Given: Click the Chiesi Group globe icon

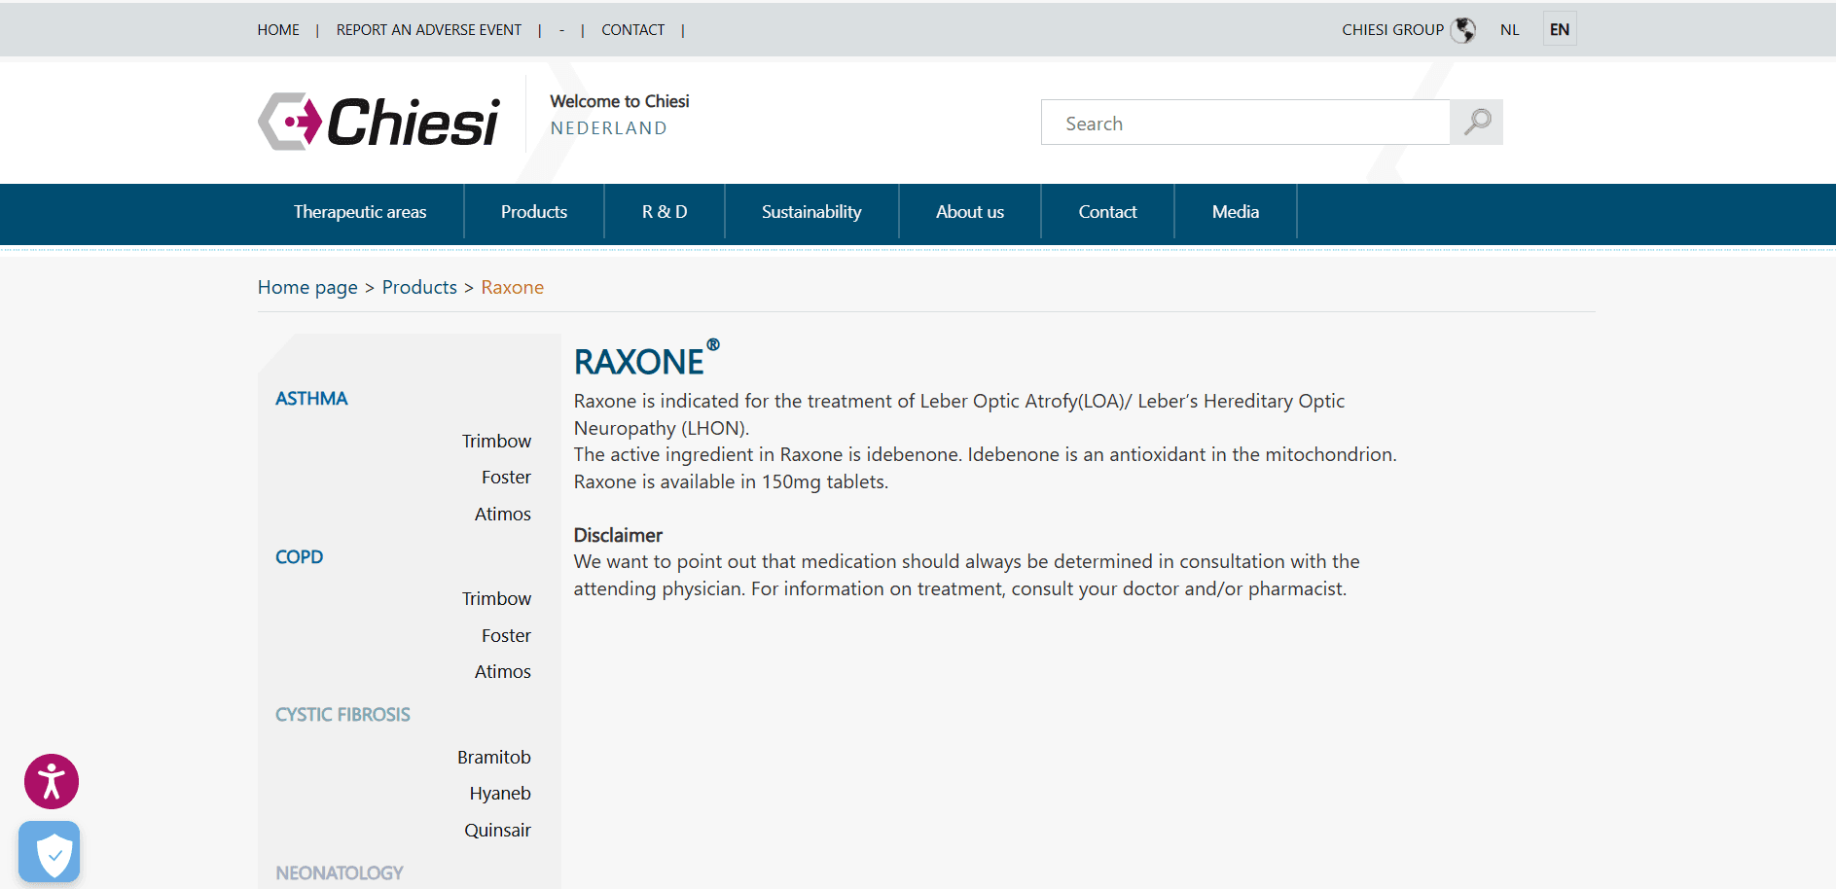Looking at the screenshot, I should [1463, 30].
